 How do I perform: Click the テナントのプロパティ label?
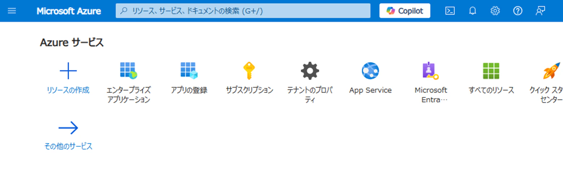tap(310, 95)
